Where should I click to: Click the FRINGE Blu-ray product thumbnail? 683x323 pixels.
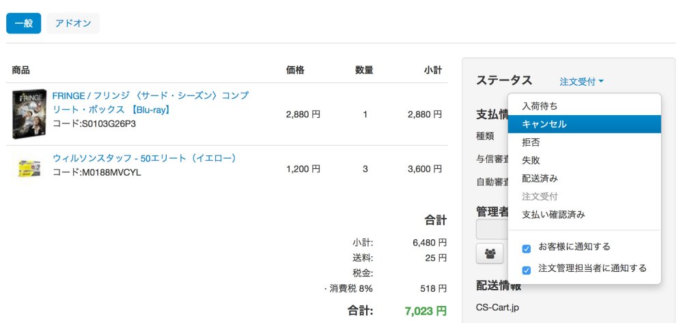click(x=29, y=114)
